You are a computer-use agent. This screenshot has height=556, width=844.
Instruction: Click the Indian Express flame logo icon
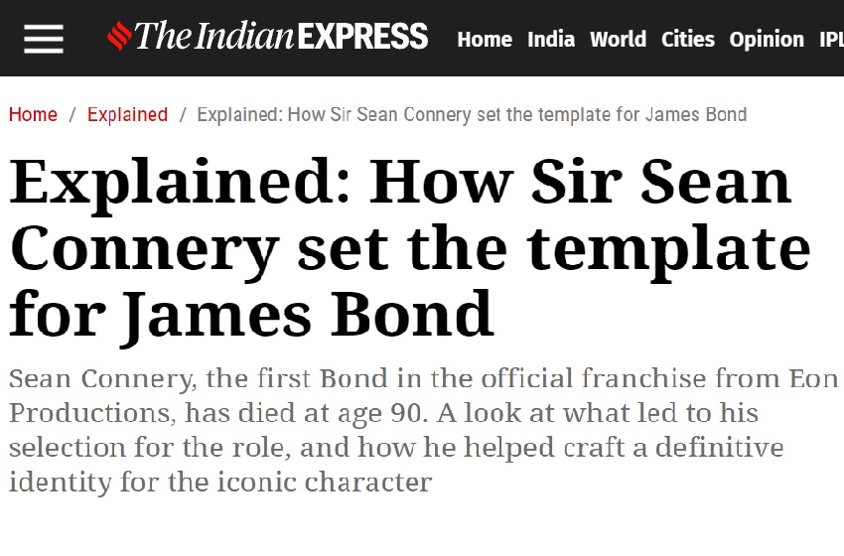pos(118,38)
